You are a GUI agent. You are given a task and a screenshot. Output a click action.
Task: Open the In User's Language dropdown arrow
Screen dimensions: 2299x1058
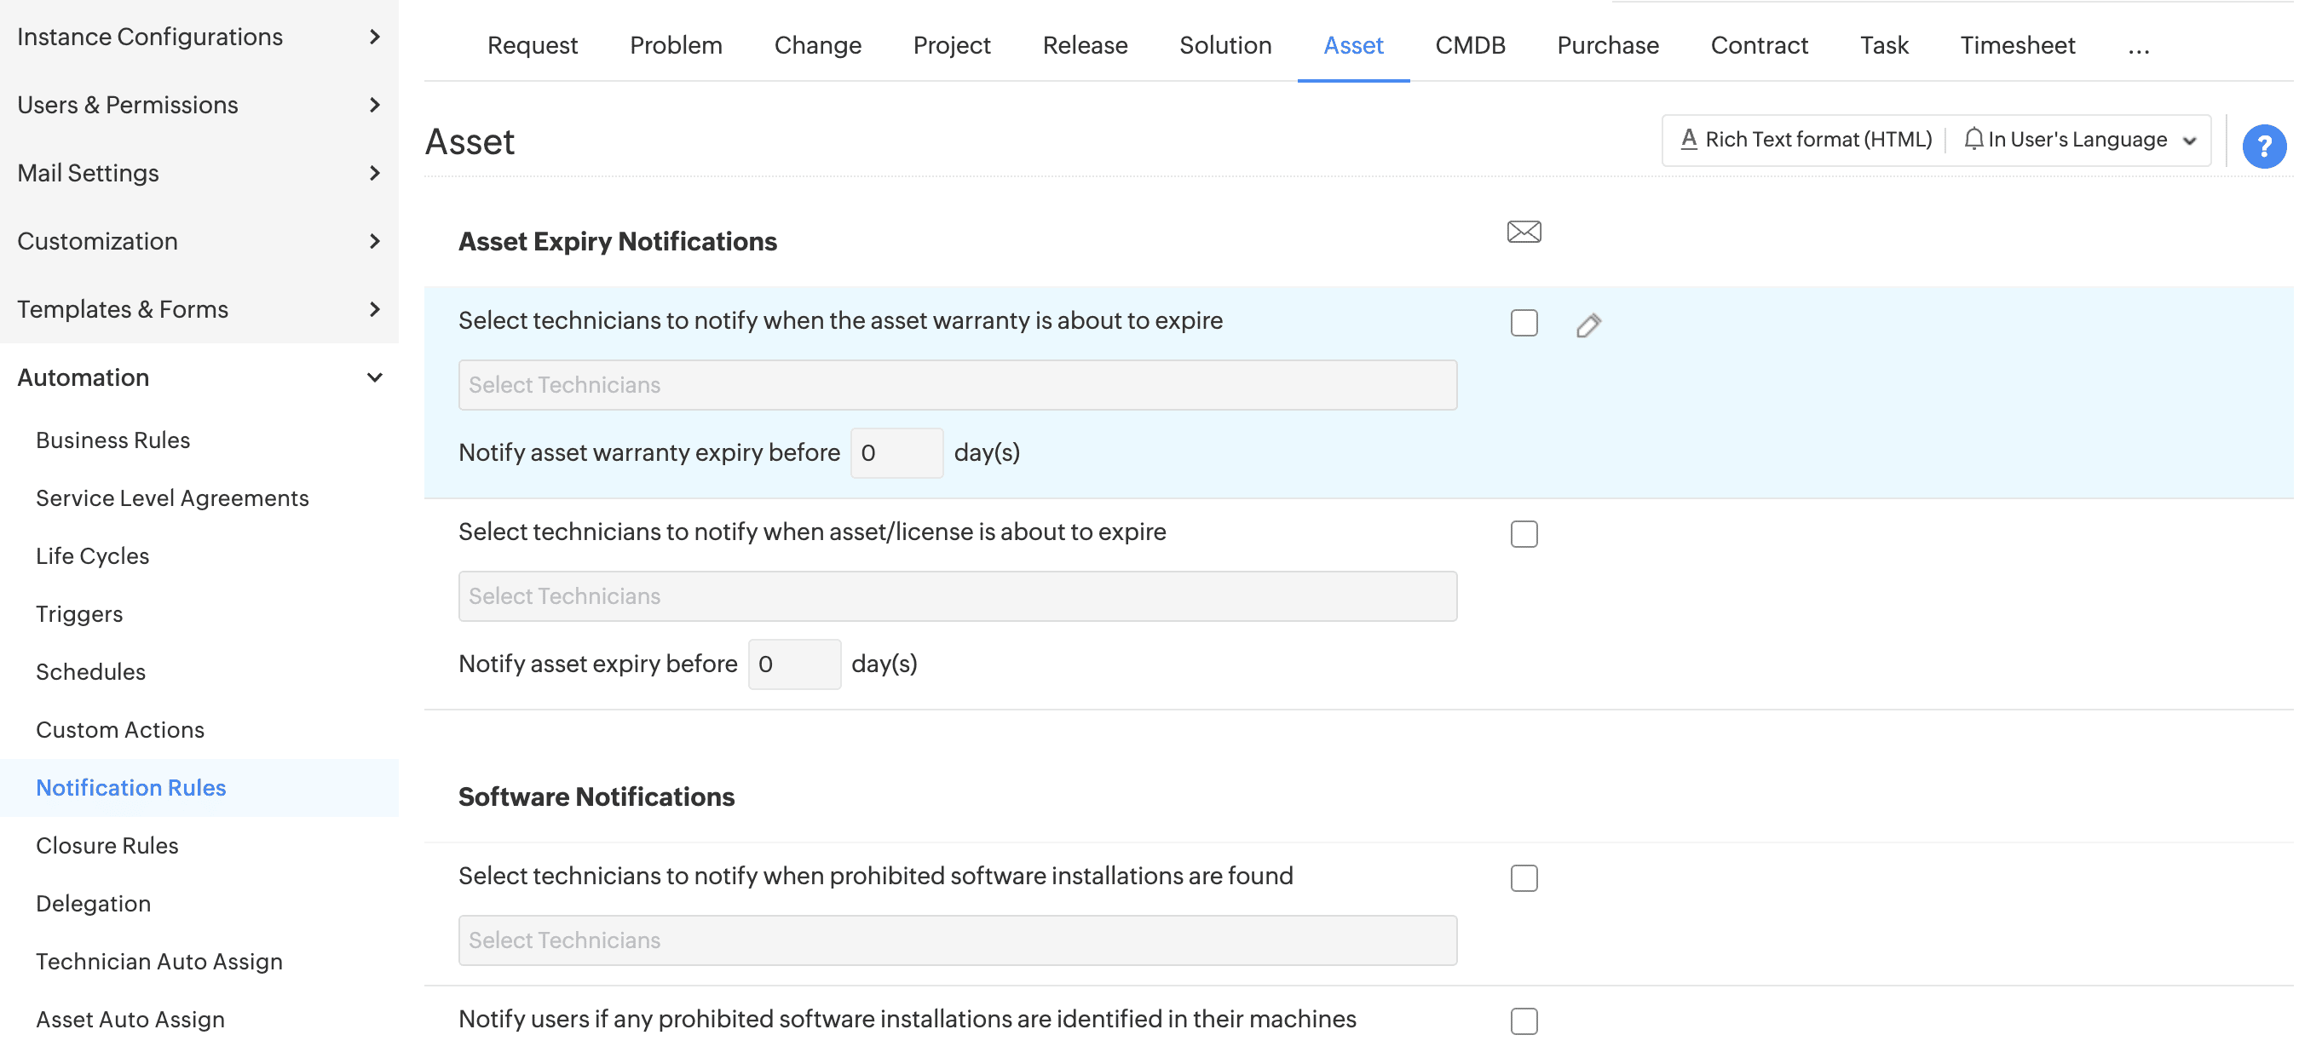2188,141
